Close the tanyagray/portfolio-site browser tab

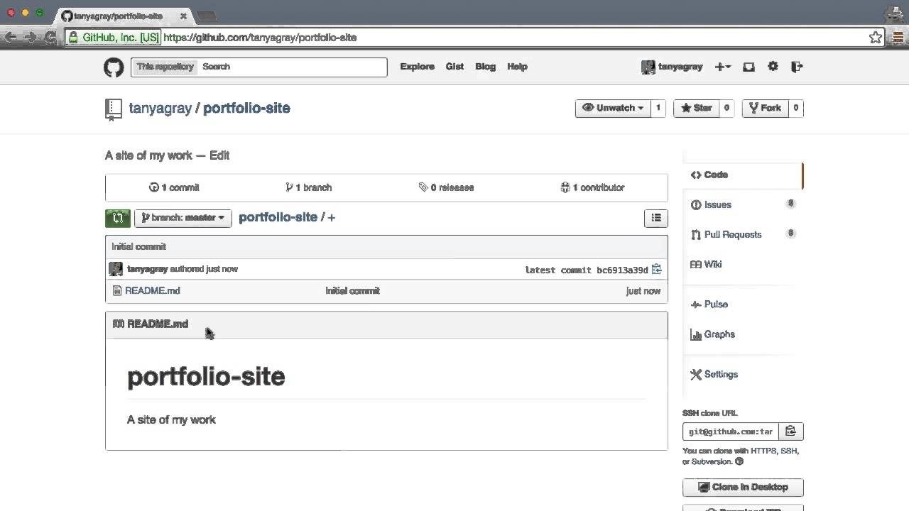pos(183,16)
